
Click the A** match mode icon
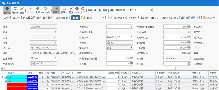(x=131, y=10)
